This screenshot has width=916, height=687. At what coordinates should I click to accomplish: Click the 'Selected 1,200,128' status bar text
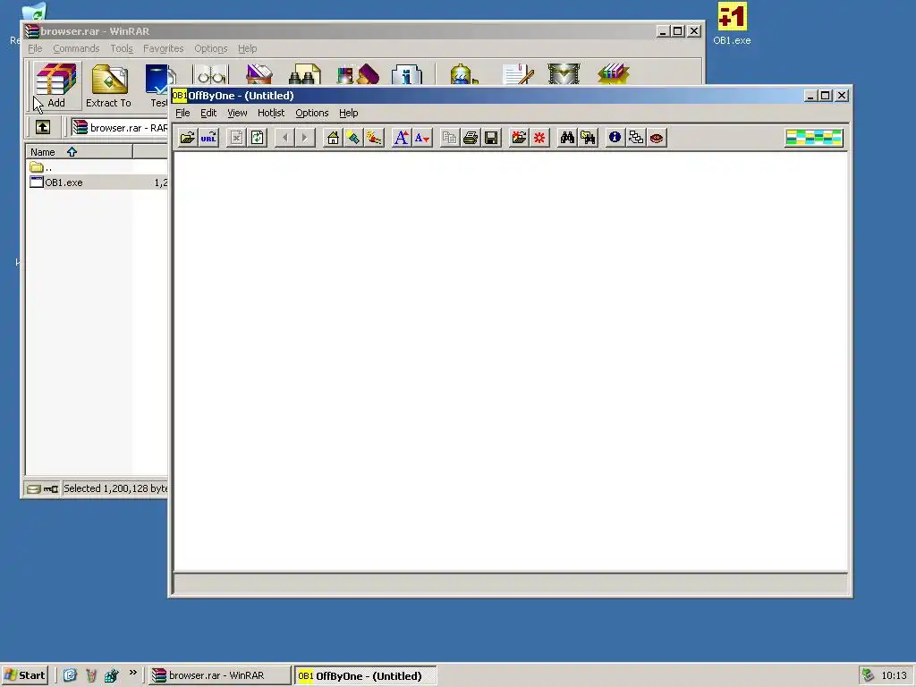115,488
